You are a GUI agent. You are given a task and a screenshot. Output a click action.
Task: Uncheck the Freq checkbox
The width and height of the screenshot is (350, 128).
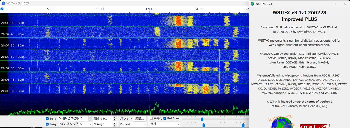(x=47, y=124)
